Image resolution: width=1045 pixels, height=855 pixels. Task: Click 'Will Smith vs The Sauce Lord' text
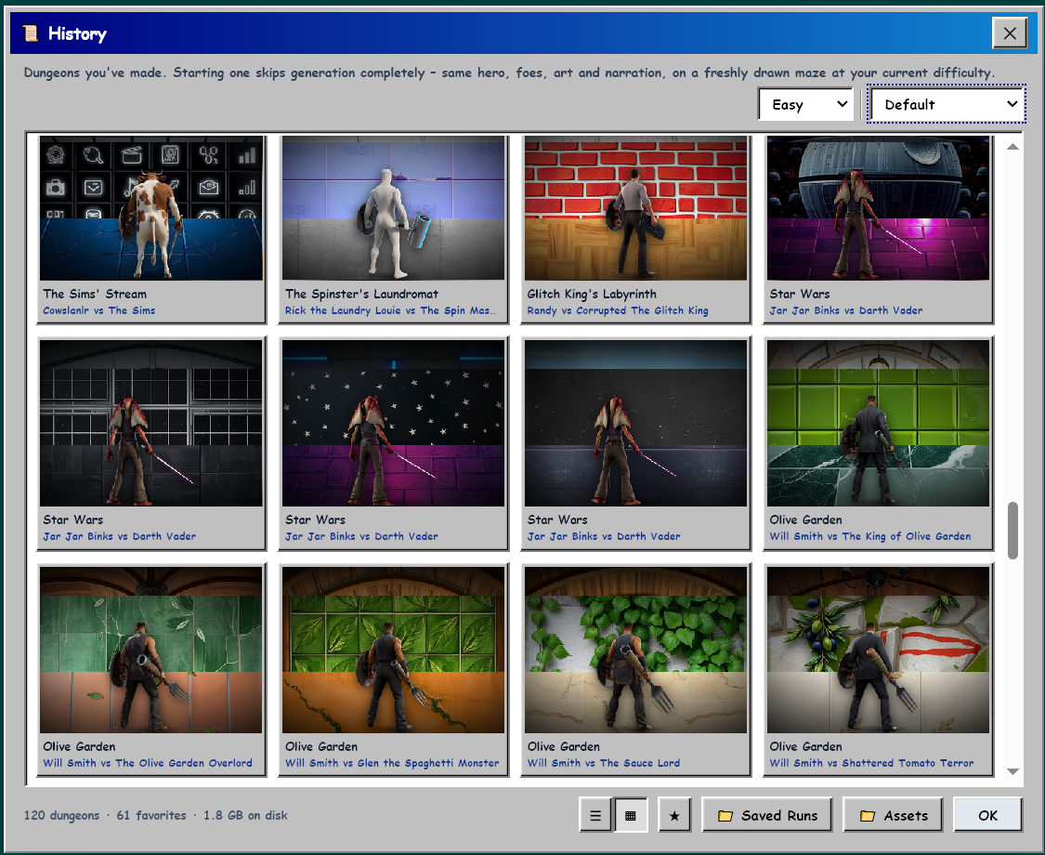[604, 763]
